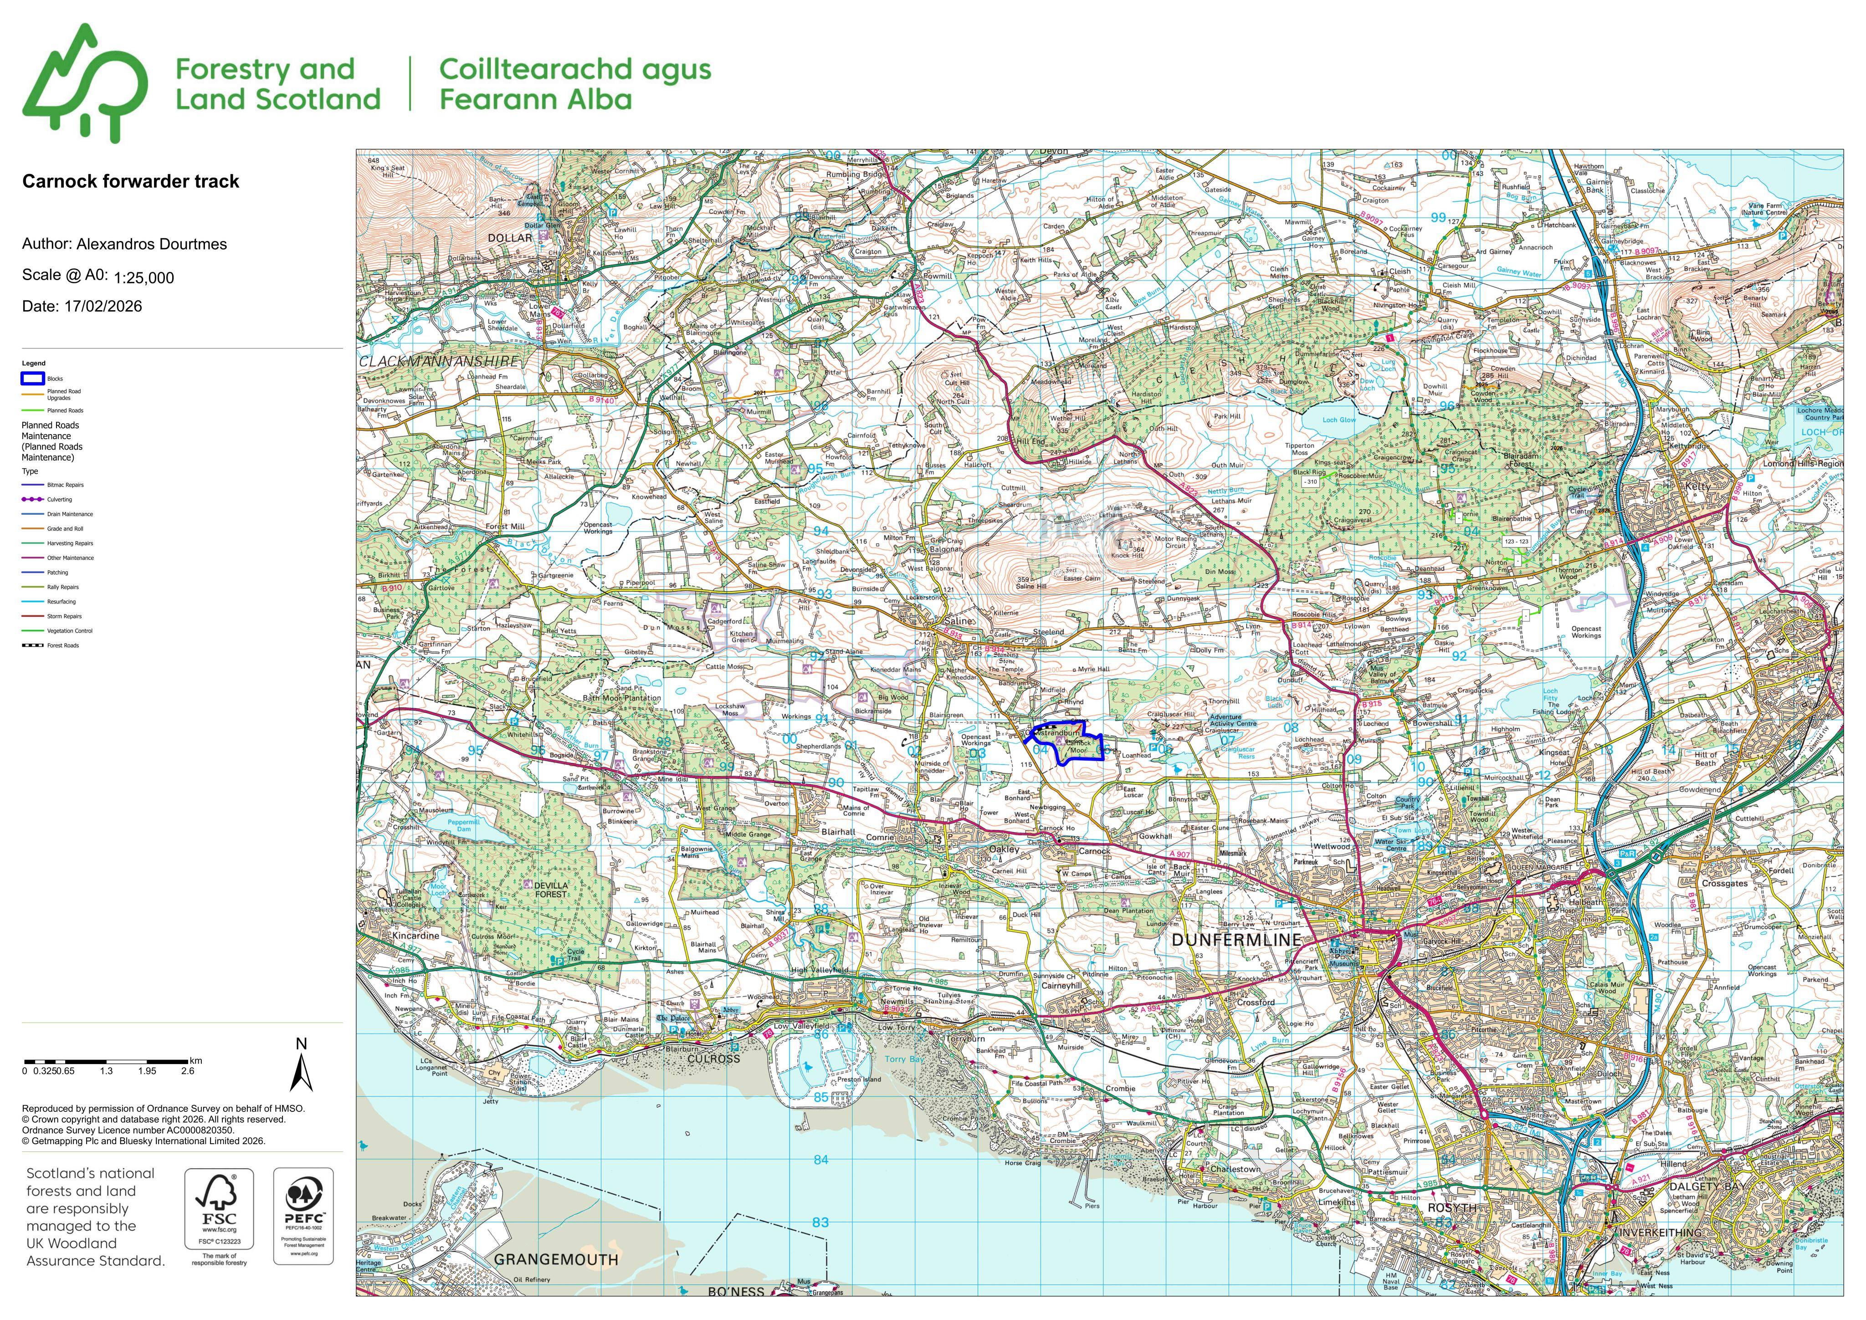Click the 'Planned Roads' green line label
The width and height of the screenshot is (1866, 1320).
[x=65, y=410]
